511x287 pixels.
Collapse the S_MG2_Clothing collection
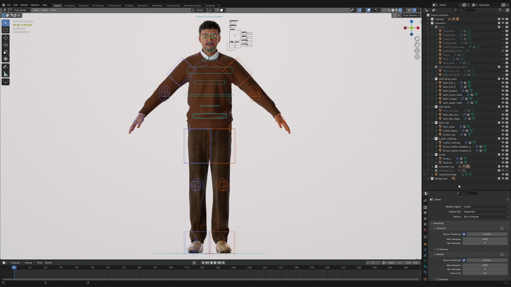[x=432, y=139]
